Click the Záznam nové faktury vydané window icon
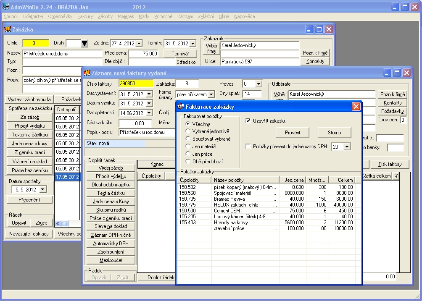422x301 pixels. 87,73
